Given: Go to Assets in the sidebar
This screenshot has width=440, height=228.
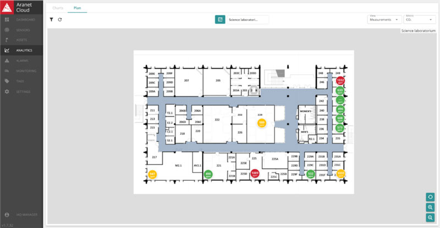Looking at the screenshot, I should tap(21, 40).
